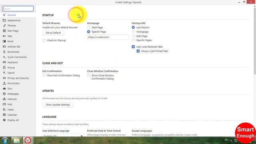Click the Bookmarks icon in sidebar
This screenshot has height=144, width=256.
(x=4, y=52)
